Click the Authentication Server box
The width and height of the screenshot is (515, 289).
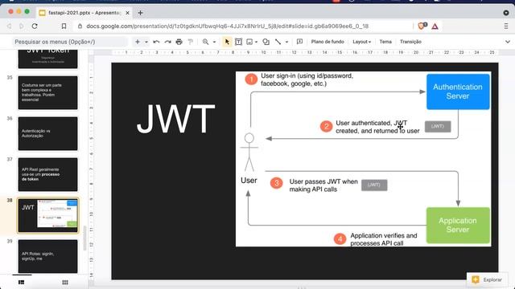458,92
